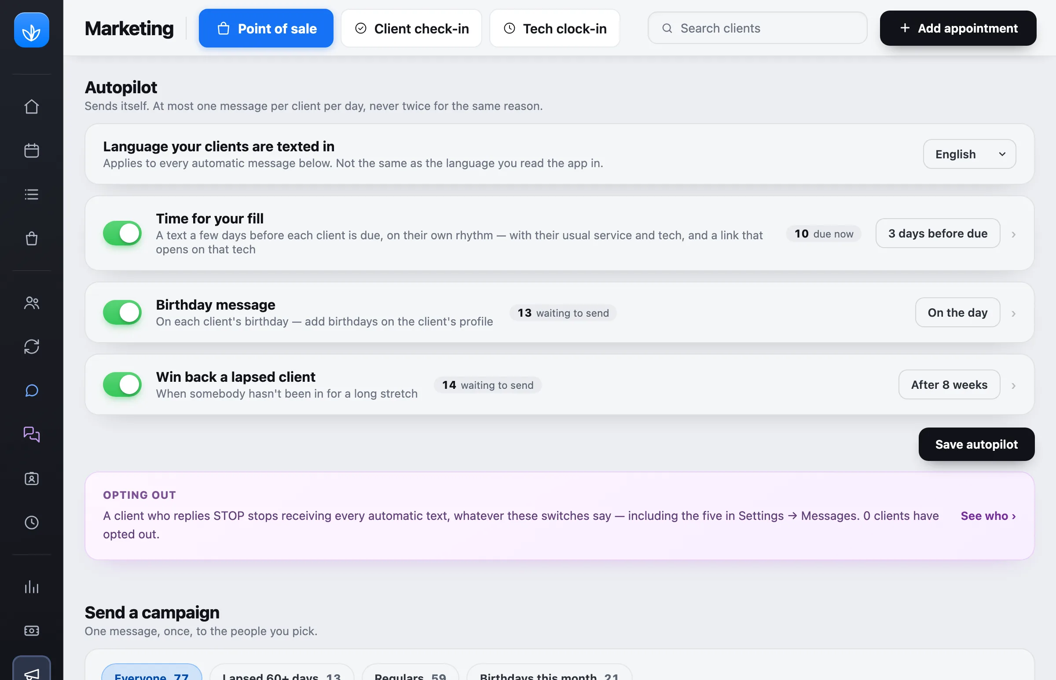The image size is (1056, 680).
Task: Click the 14 waiting to send badge
Action: (x=488, y=385)
